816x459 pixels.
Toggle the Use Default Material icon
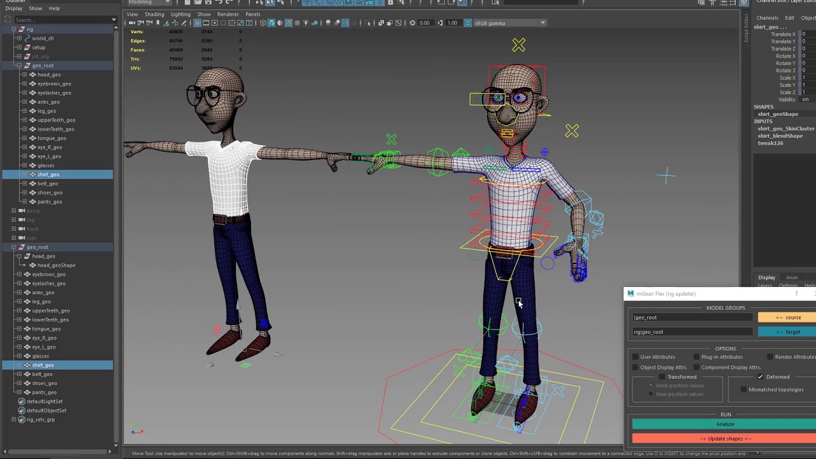pos(280,23)
